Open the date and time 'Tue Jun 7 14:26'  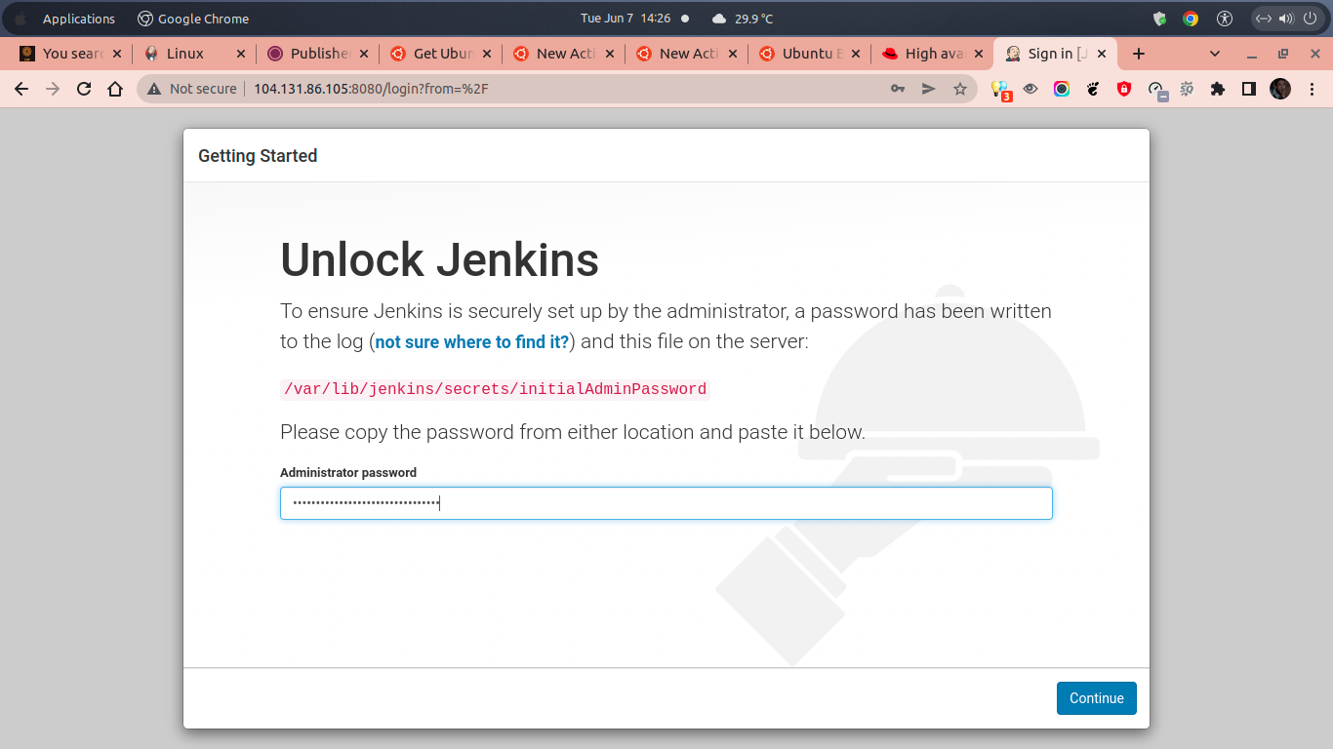[x=626, y=19]
